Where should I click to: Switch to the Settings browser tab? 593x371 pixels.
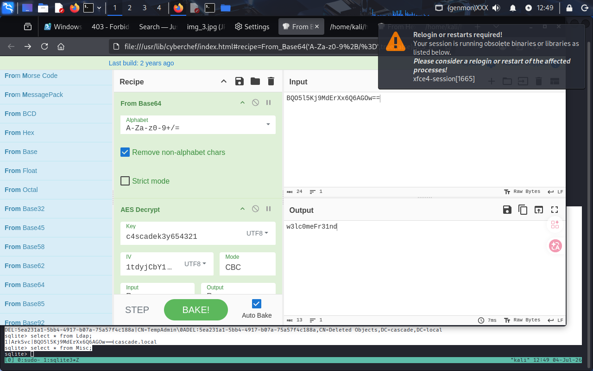[252, 27]
